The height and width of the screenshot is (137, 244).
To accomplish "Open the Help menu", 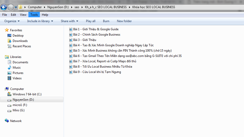I will [x=45, y=15].
